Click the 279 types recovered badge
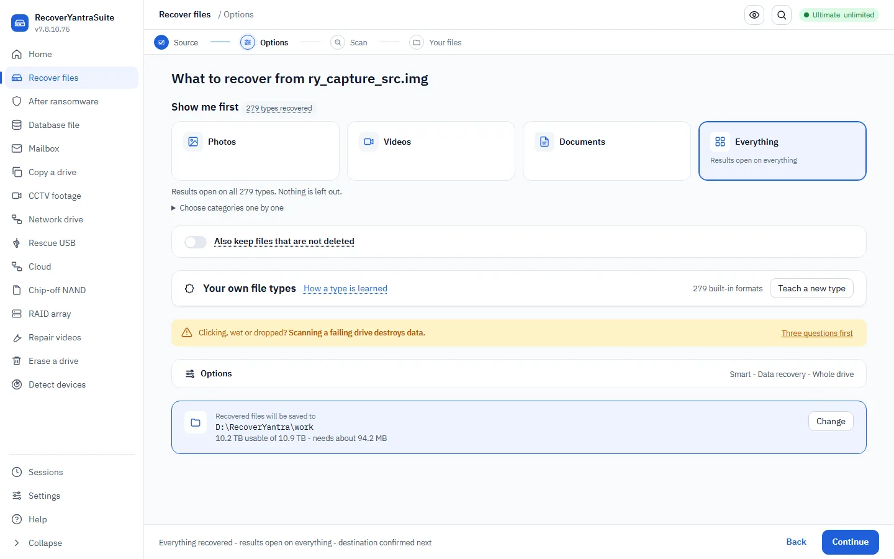The image size is (894, 559). click(279, 108)
